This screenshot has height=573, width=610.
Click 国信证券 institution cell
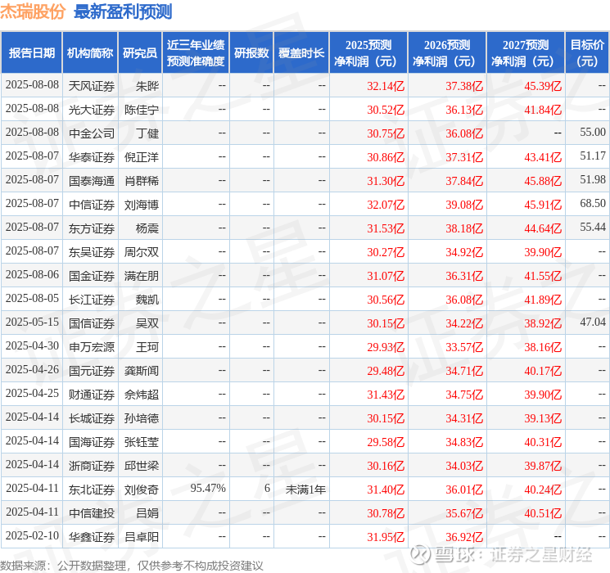92,323
